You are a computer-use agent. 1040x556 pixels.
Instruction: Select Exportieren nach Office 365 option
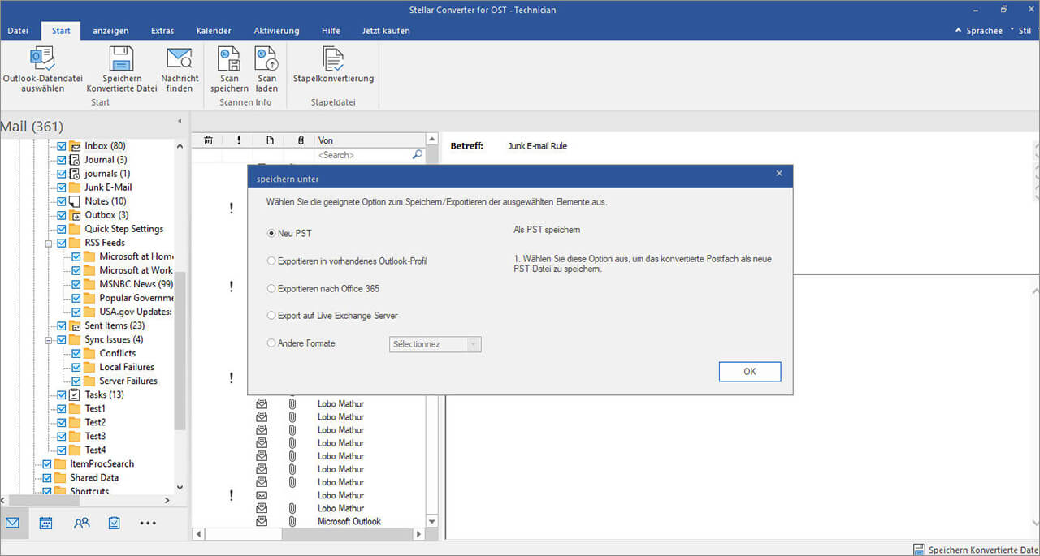272,289
